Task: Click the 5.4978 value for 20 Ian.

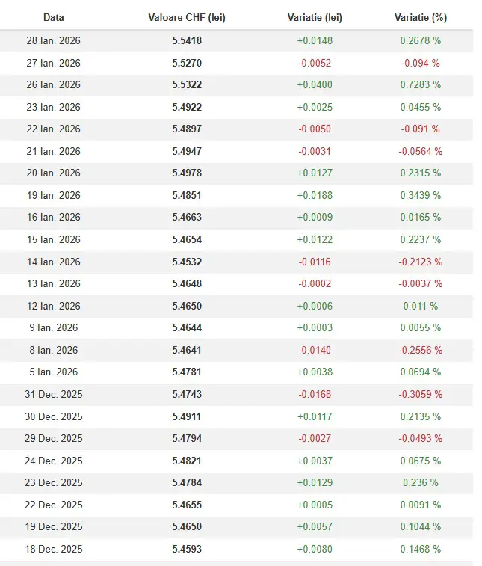Action: click(x=187, y=173)
